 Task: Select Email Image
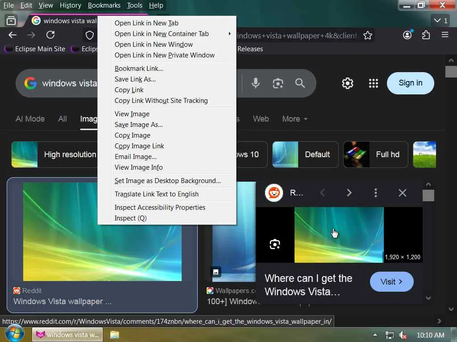pyautogui.click(x=167, y=157)
